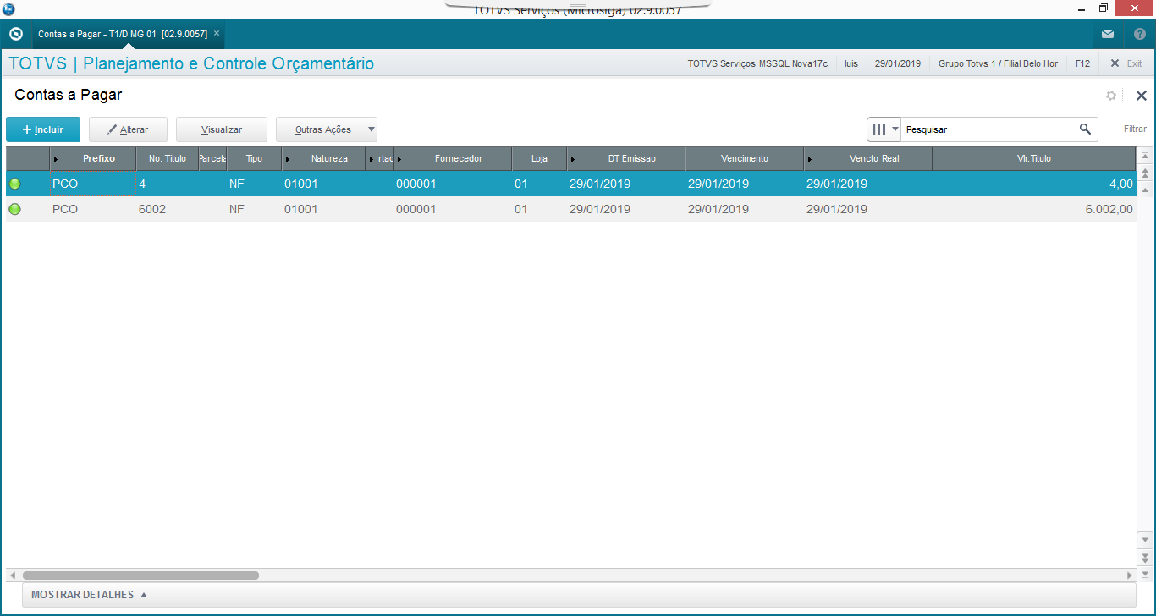Close the Contas a Pagar tab
The height and width of the screenshot is (616, 1156).
point(217,34)
